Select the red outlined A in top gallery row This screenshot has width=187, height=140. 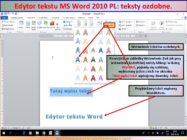[85, 32]
